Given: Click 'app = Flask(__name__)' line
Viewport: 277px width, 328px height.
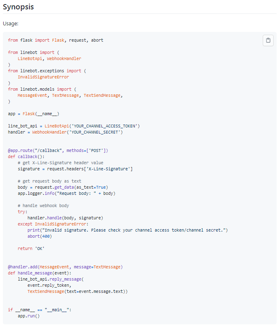Looking at the screenshot, I should click(34, 114).
